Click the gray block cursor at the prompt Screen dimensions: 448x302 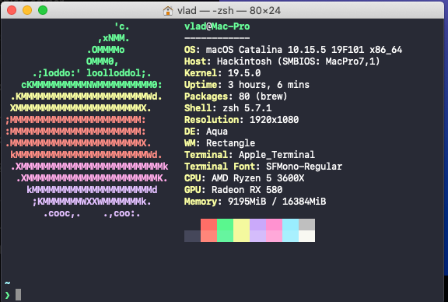(x=19, y=294)
